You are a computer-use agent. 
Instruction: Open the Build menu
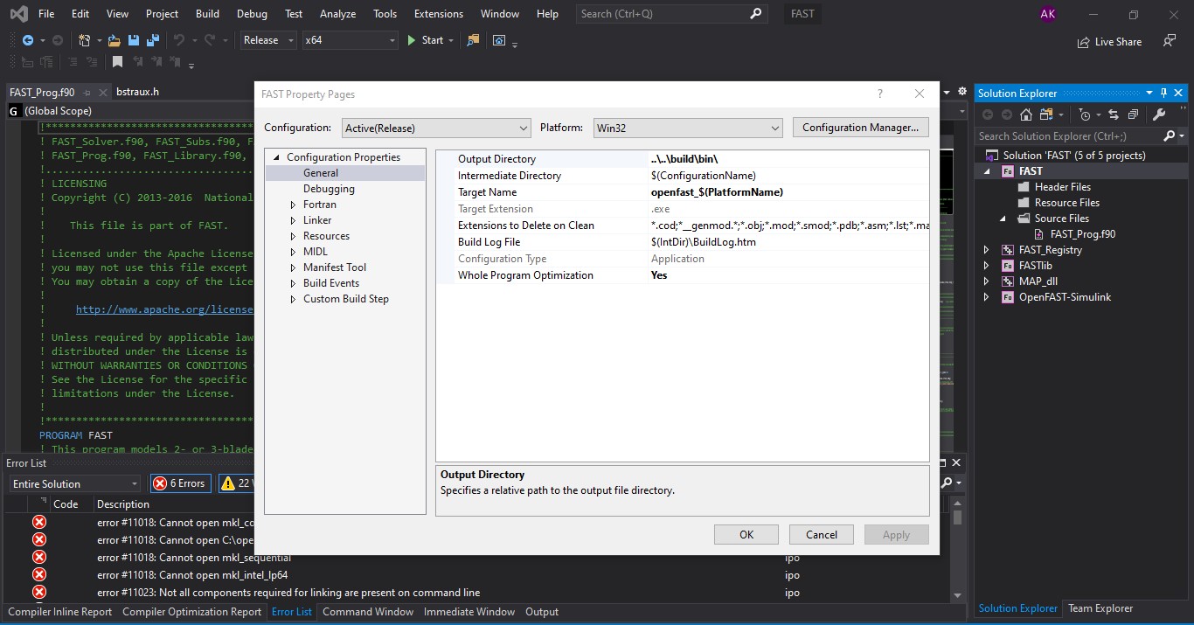(206, 13)
